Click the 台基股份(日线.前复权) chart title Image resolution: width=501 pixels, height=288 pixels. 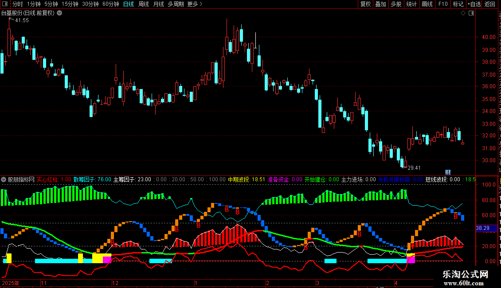point(28,13)
